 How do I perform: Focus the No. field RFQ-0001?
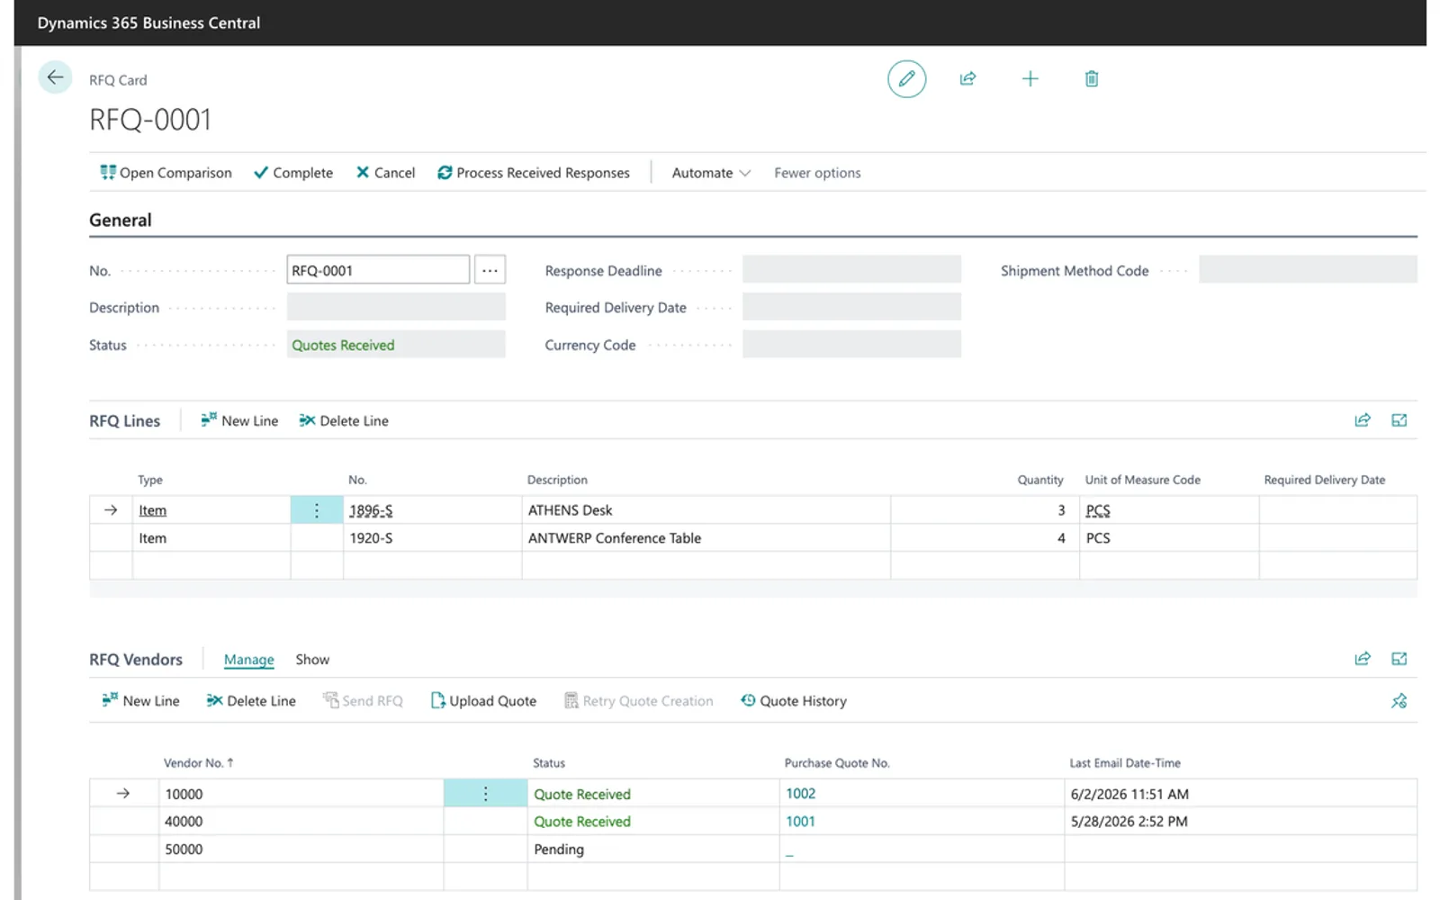[378, 270]
